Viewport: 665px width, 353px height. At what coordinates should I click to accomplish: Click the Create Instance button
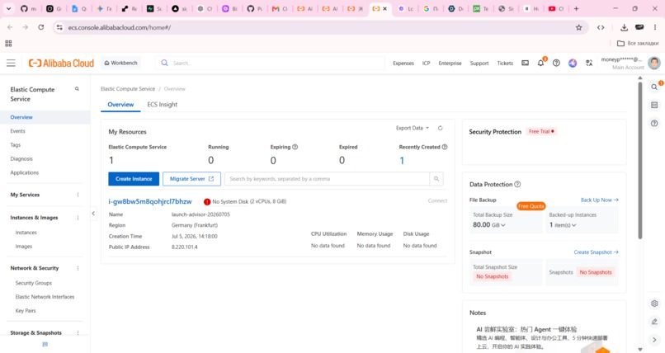point(134,179)
